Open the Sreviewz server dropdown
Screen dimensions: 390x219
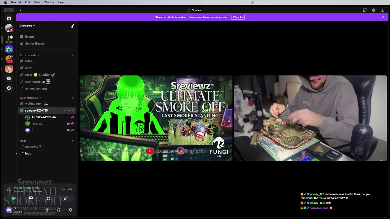click(x=27, y=26)
